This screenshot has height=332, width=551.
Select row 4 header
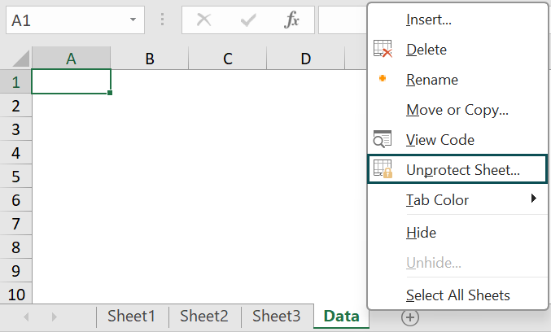(x=15, y=152)
